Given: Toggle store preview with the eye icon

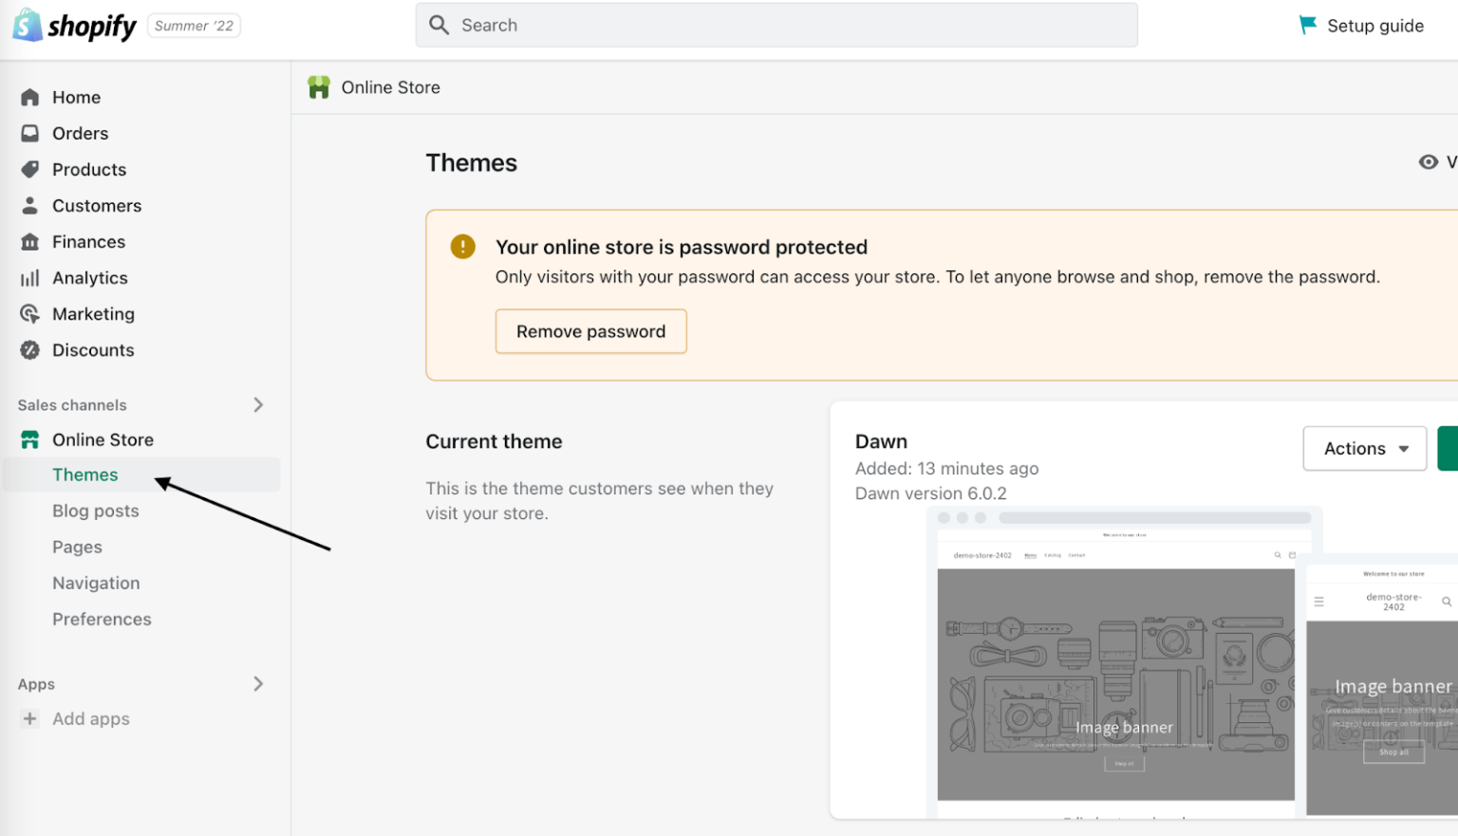Looking at the screenshot, I should 1430,161.
